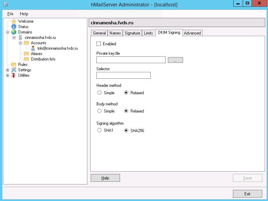
Task: Select Relaxed header method
Action: (126, 93)
